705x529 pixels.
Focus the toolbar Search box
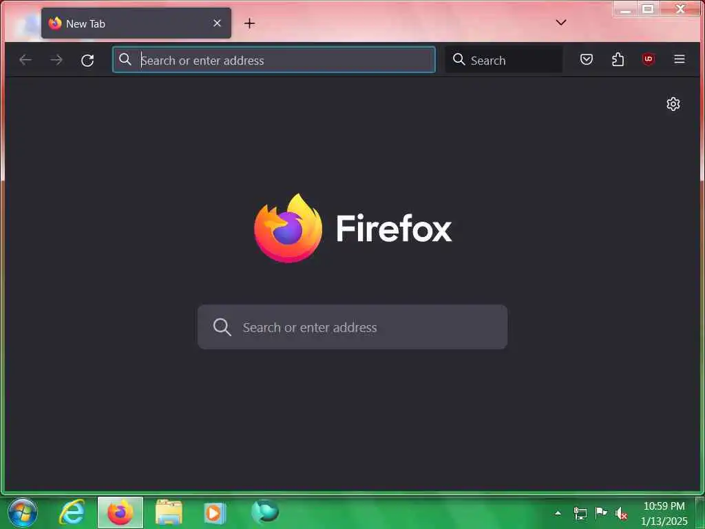pyautogui.click(x=503, y=60)
